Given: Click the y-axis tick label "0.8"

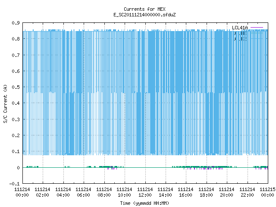Looking at the screenshot, I should coord(16,39).
